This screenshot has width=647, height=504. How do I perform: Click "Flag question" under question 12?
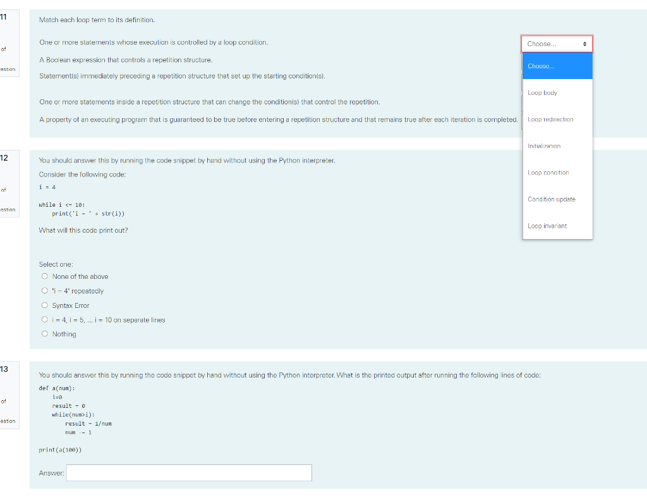pos(6,209)
